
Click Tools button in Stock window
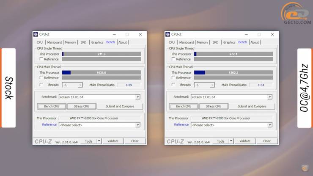pos(89,141)
